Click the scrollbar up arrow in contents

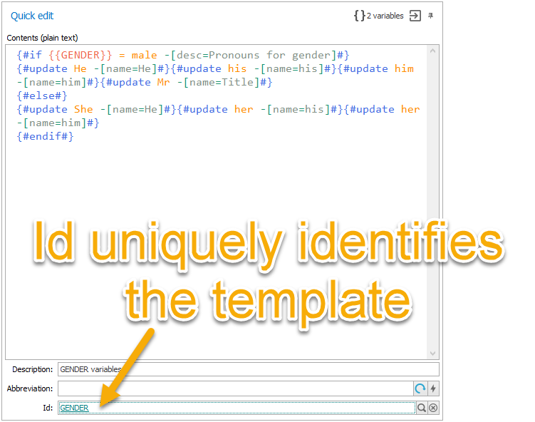432,51
